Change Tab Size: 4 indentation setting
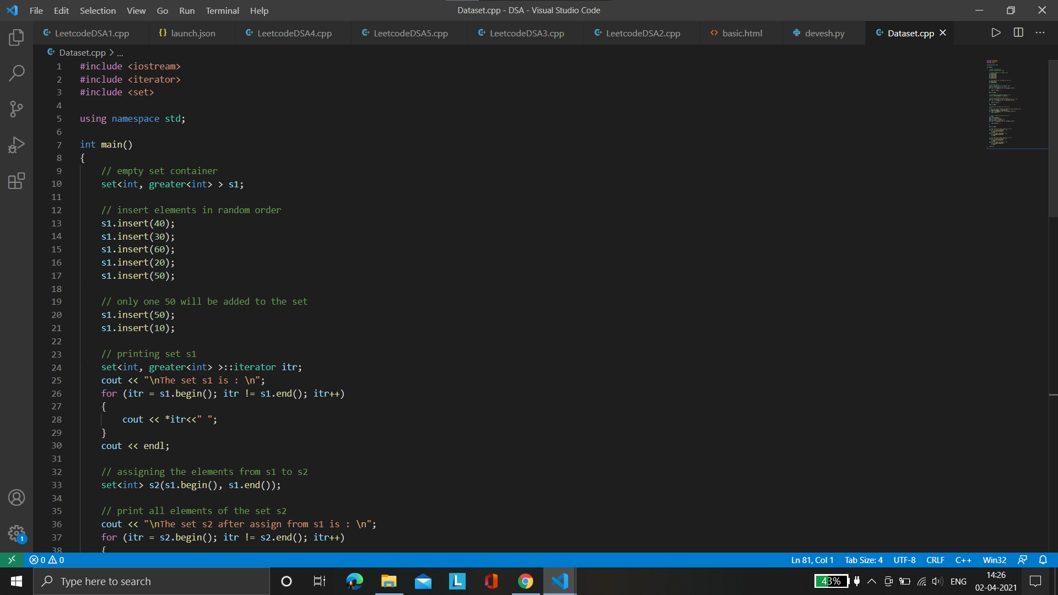Viewport: 1058px width, 595px height. point(863,560)
